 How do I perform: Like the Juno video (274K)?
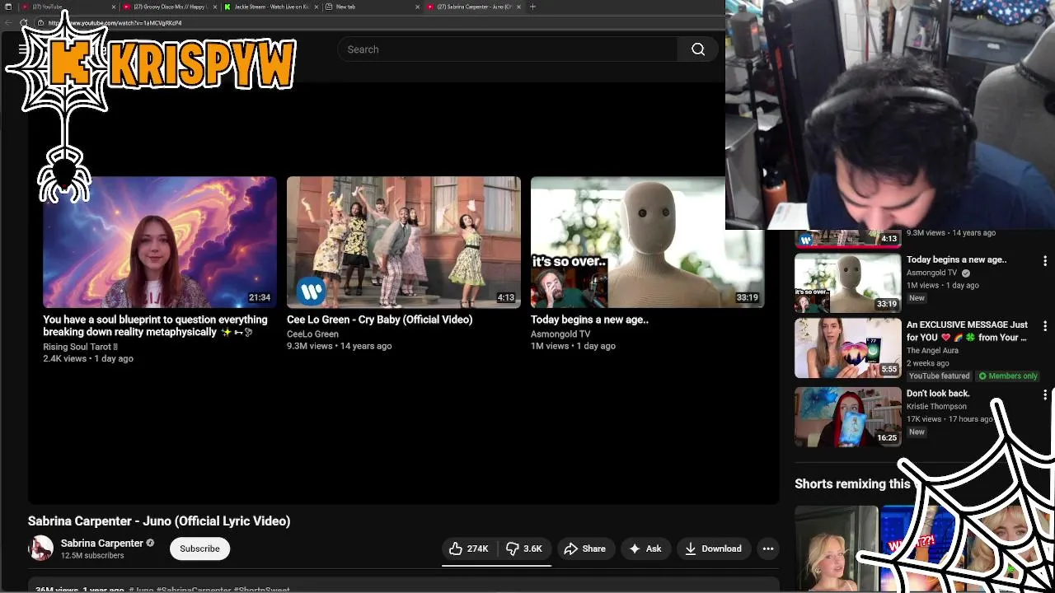pyautogui.click(x=469, y=549)
